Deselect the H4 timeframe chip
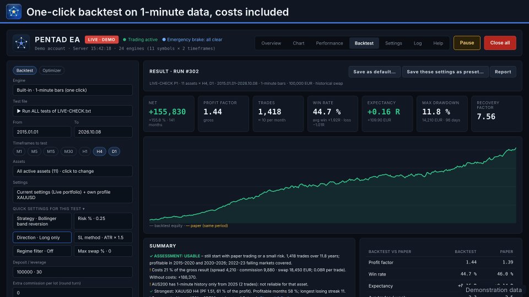The height and width of the screenshot is (297, 529). click(100, 152)
